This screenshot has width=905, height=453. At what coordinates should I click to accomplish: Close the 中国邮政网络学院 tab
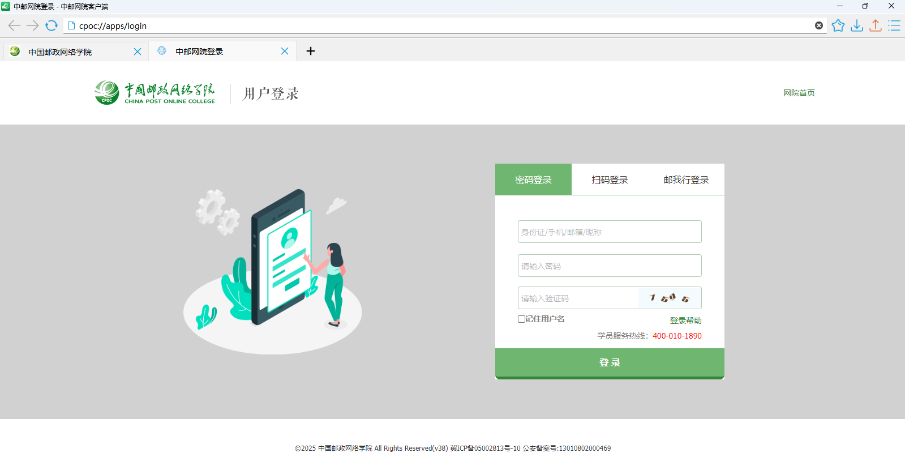click(138, 52)
